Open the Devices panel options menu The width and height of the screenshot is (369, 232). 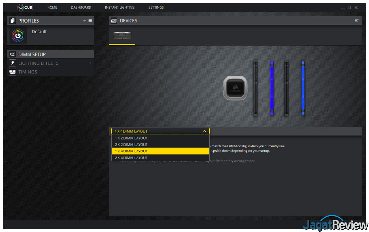[x=356, y=21]
